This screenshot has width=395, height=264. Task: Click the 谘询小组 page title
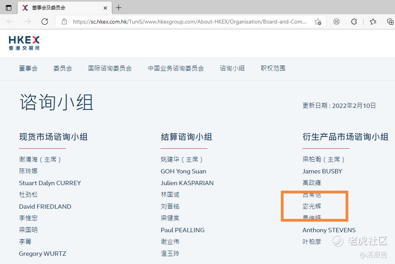click(56, 102)
